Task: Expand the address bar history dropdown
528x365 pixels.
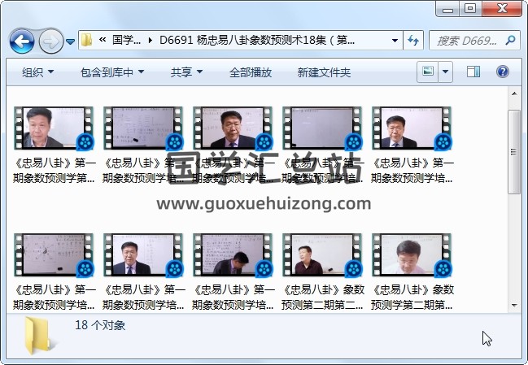Action: [395, 40]
